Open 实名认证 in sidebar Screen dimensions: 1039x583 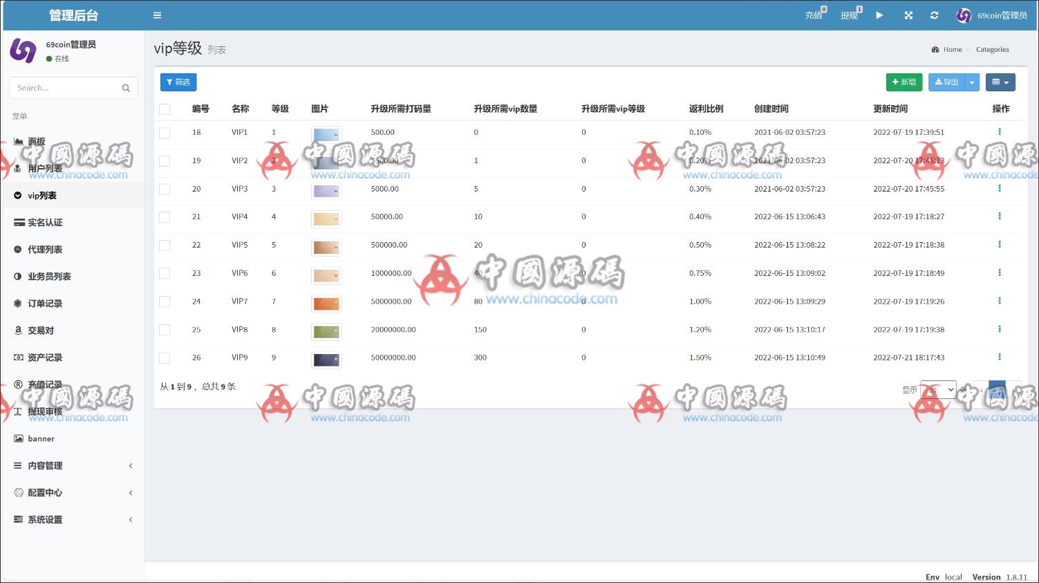click(x=72, y=223)
